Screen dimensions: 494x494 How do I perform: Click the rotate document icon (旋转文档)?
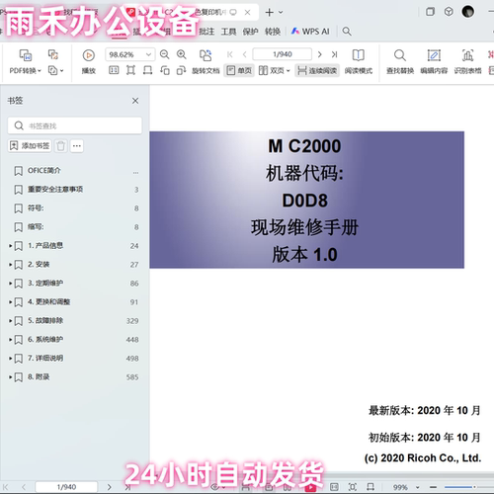click(206, 55)
